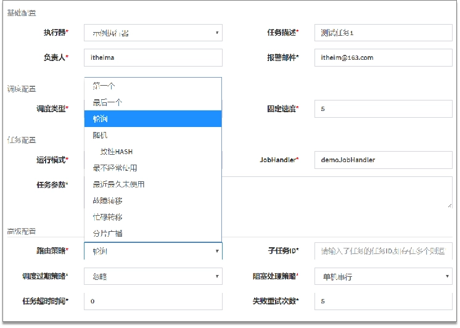
Task: Click the 任务超时时间 input field
Action: coord(153,301)
